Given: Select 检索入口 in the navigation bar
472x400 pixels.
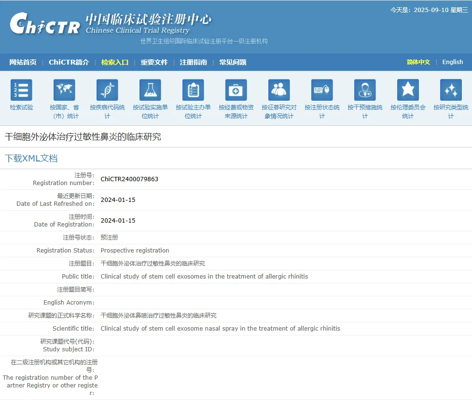Looking at the screenshot, I should point(115,62).
